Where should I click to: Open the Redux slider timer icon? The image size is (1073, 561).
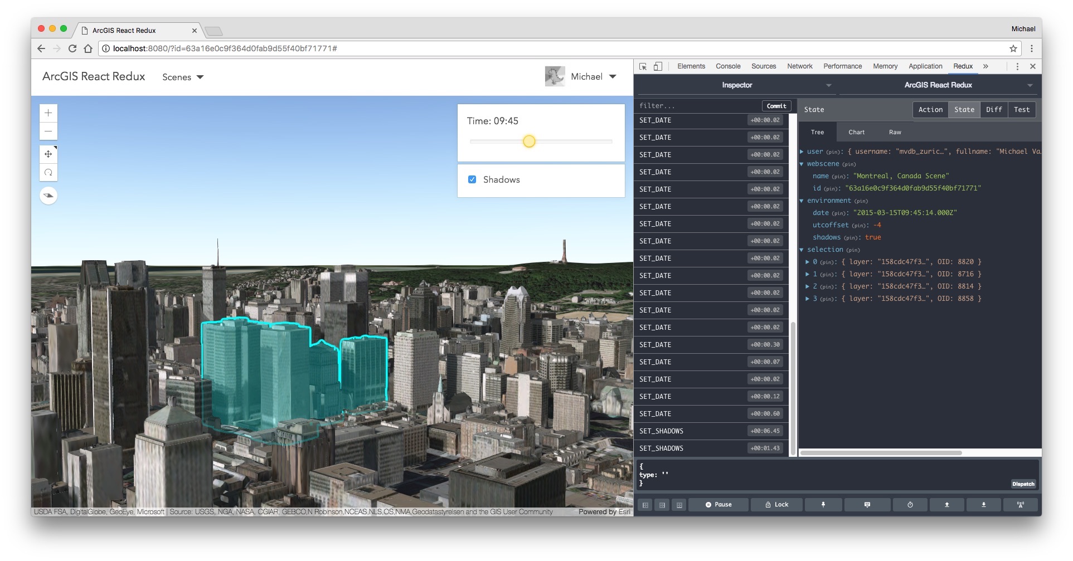910,505
